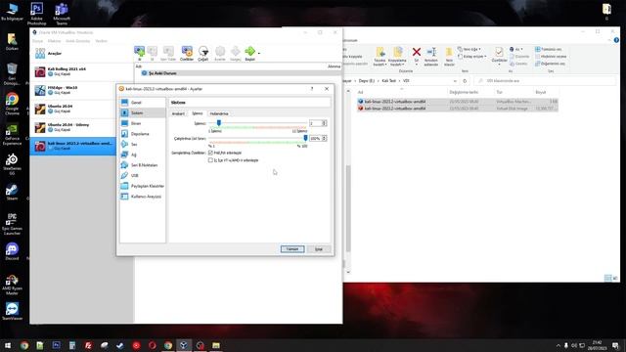Open Discord from the desktop
This screenshot has width=626, height=352.
point(12,252)
